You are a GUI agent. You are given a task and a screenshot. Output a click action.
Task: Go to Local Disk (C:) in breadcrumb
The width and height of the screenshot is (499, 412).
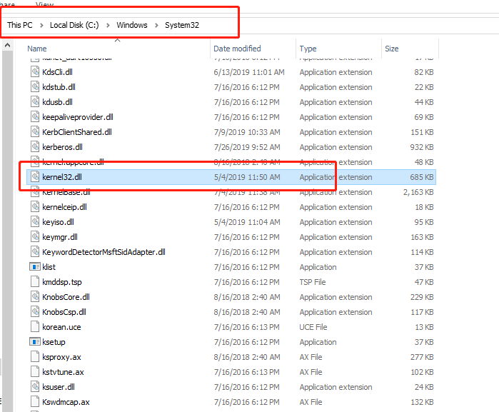tap(74, 25)
